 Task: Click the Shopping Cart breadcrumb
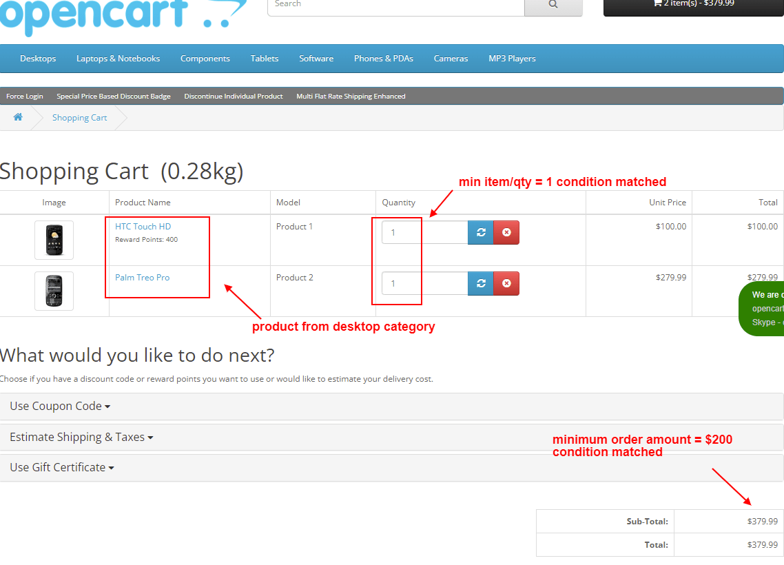[x=79, y=118]
